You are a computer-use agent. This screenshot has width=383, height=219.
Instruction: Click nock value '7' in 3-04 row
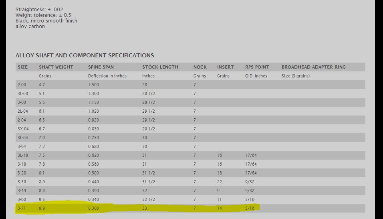(x=195, y=146)
